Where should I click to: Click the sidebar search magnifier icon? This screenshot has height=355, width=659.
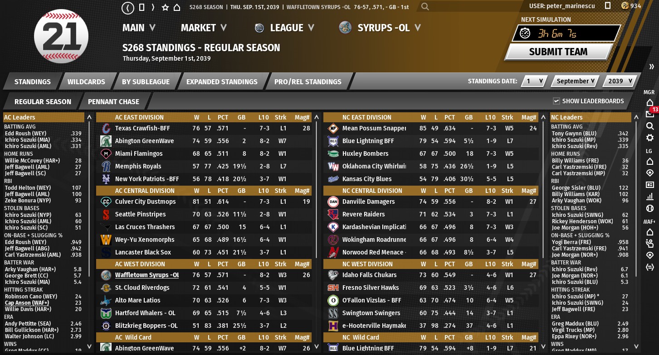pos(649,126)
